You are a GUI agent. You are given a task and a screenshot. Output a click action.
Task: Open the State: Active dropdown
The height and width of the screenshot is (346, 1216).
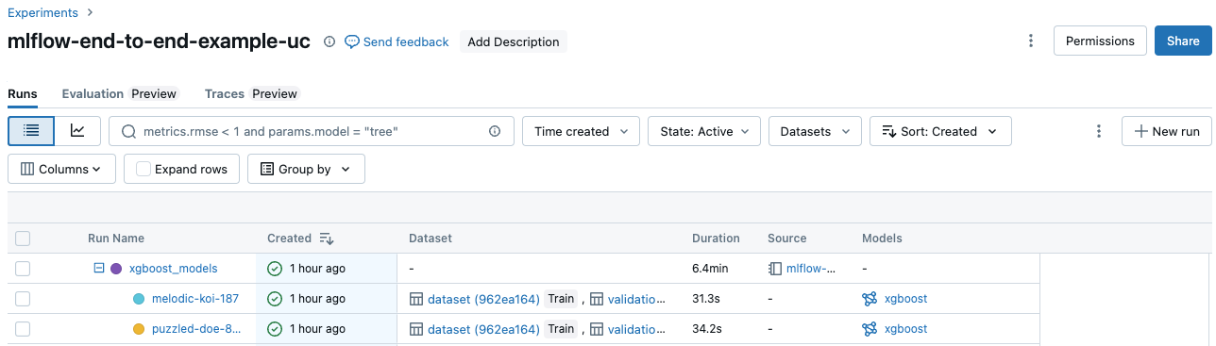tap(704, 131)
